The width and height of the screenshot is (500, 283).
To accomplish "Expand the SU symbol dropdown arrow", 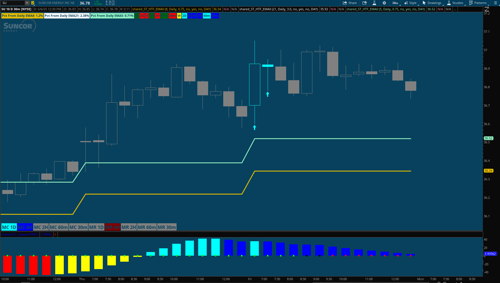I will 27,3.
